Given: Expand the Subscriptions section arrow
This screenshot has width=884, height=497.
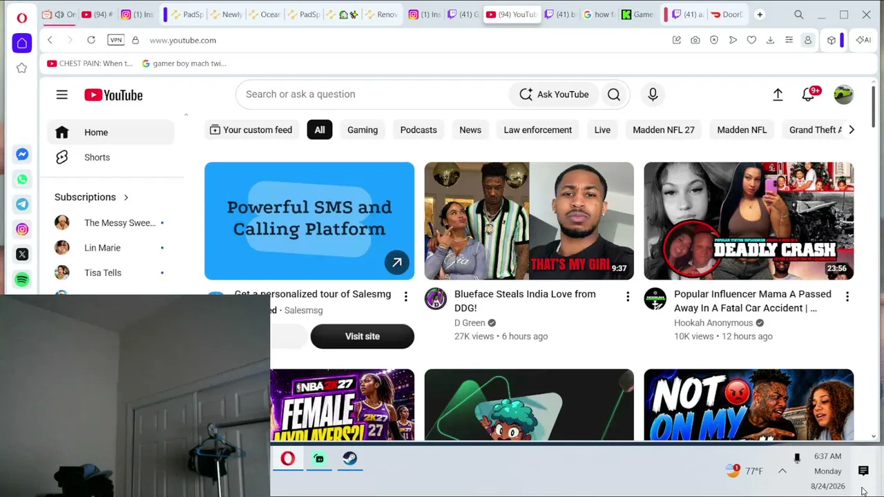Looking at the screenshot, I should [126, 197].
